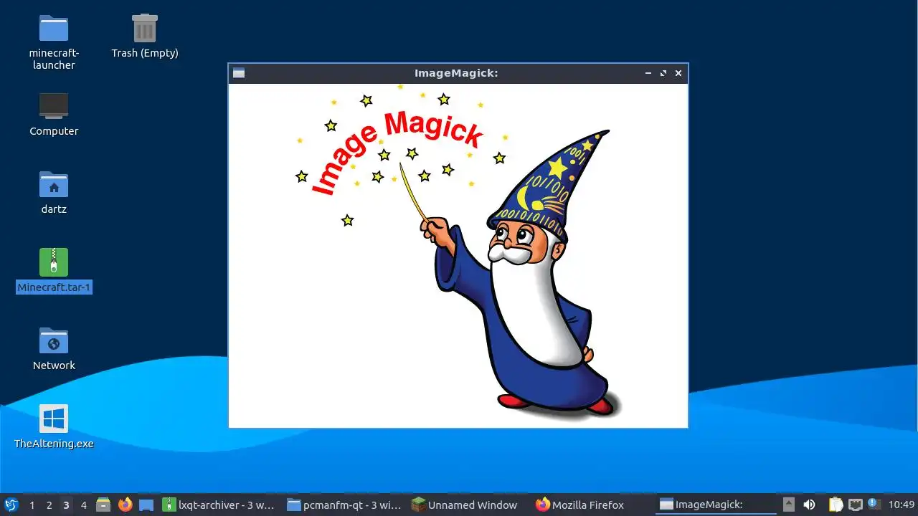Minimize the ImageMagick window
918x516 pixels.
(648, 73)
